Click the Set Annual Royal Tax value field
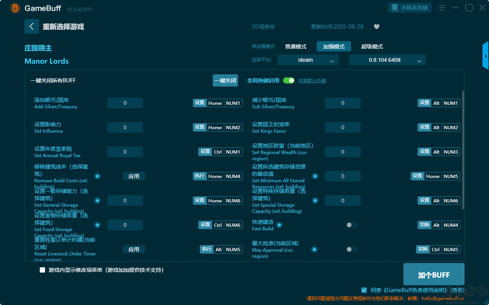489x305 pixels. pos(125,152)
